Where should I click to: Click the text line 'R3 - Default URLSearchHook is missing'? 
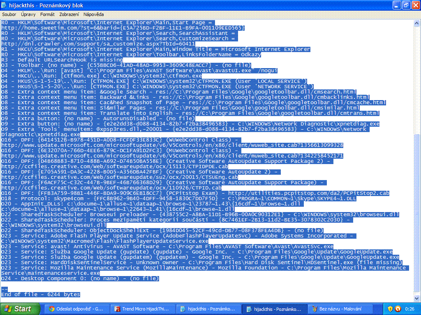[x=62, y=60]
